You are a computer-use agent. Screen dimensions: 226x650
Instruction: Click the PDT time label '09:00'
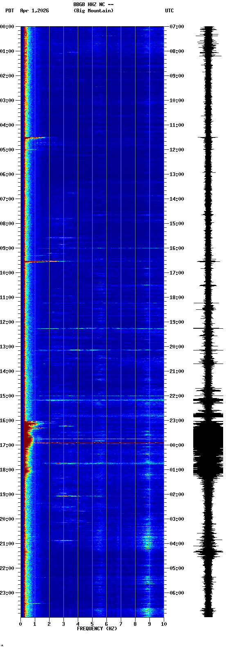[x=7, y=248]
